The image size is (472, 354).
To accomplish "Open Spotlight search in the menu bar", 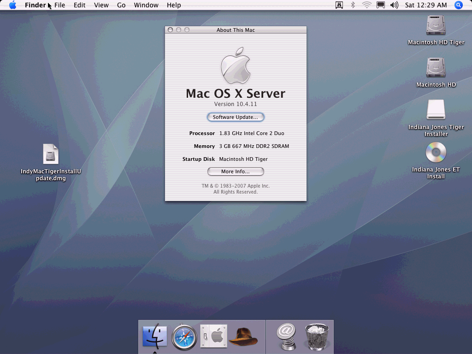I will (x=458, y=5).
